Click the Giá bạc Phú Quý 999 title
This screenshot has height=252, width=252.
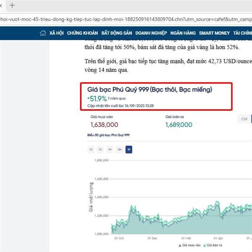(x=150, y=89)
